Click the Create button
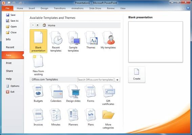192x135 pixels. tap(137, 74)
